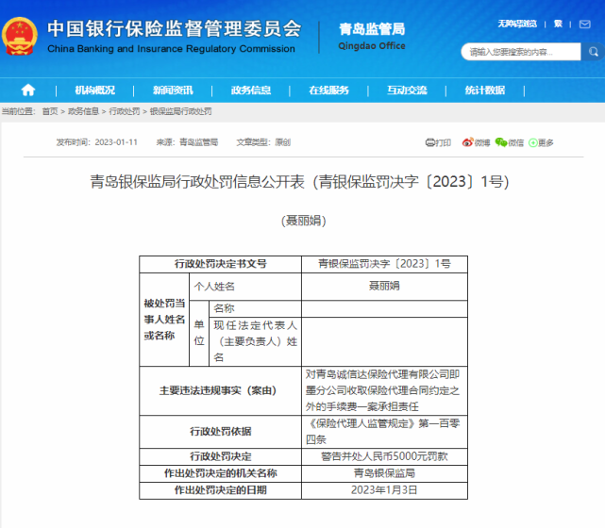Click the 行政处罚决定书文号 header cell
The image size is (605, 528).
pos(220,264)
